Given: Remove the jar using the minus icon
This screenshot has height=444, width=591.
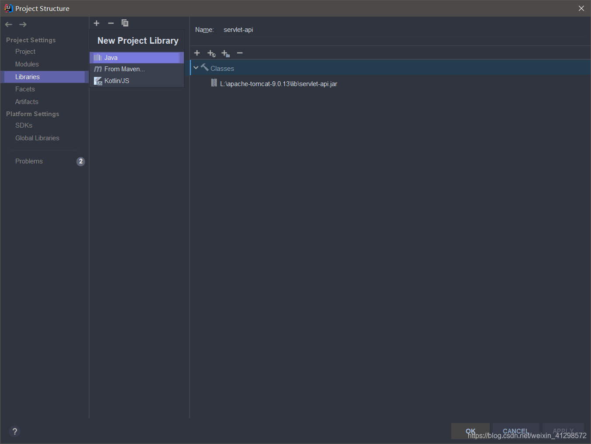Looking at the screenshot, I should point(239,53).
